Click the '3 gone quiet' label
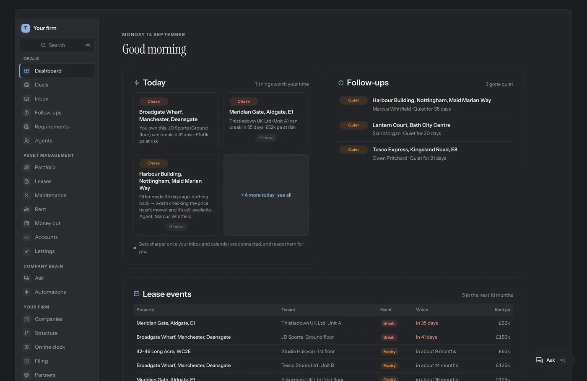Viewport: 587px width, 381px height. (499, 84)
